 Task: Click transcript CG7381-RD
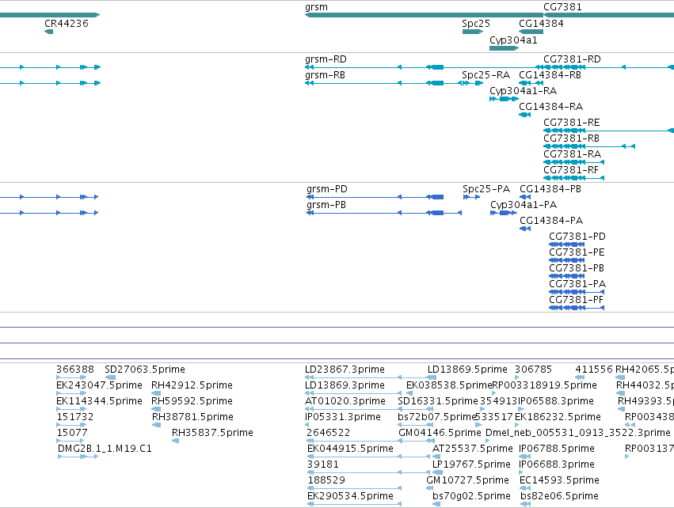pos(572,59)
